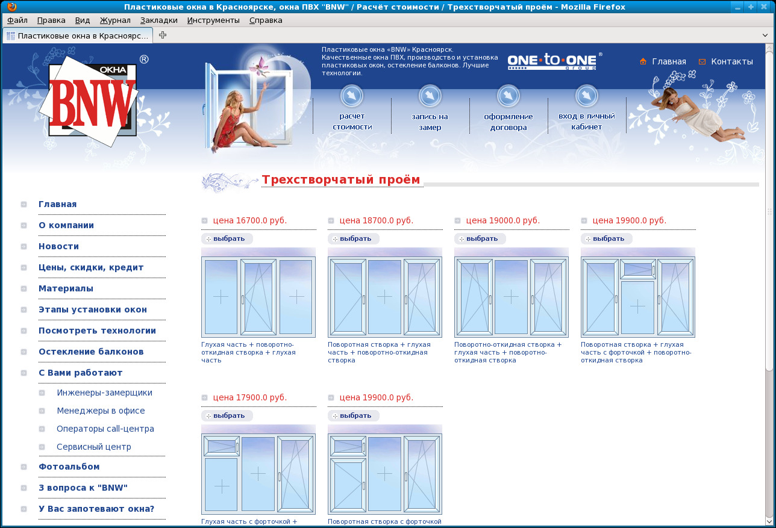Image resolution: width=776 pixels, height=528 pixels.
Task: Click the blue arrow icon above 'расчёт стоимости'
Action: tap(352, 96)
